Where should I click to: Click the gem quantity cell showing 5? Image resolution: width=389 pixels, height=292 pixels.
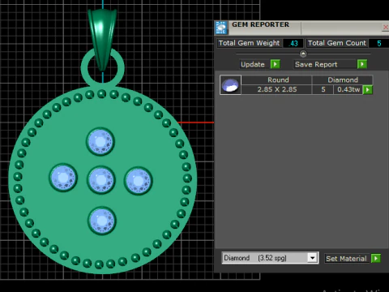coord(323,89)
